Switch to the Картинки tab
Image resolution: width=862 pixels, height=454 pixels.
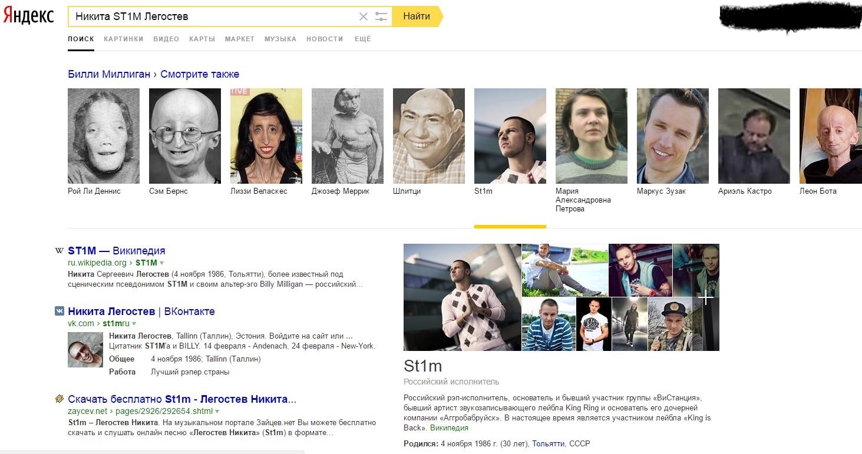[123, 39]
